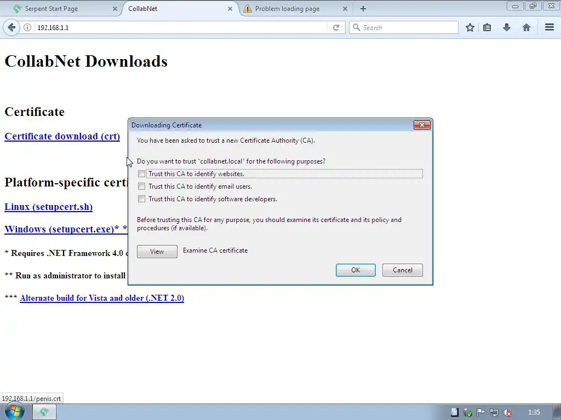Open network tray icon
Screen dimensions: 561x420
click(x=494, y=412)
